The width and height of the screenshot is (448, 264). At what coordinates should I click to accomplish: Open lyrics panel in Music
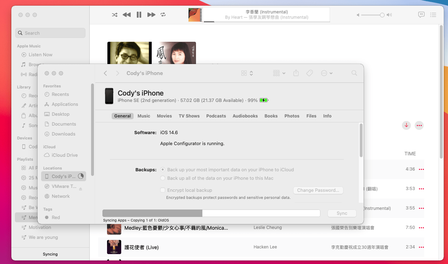(421, 15)
